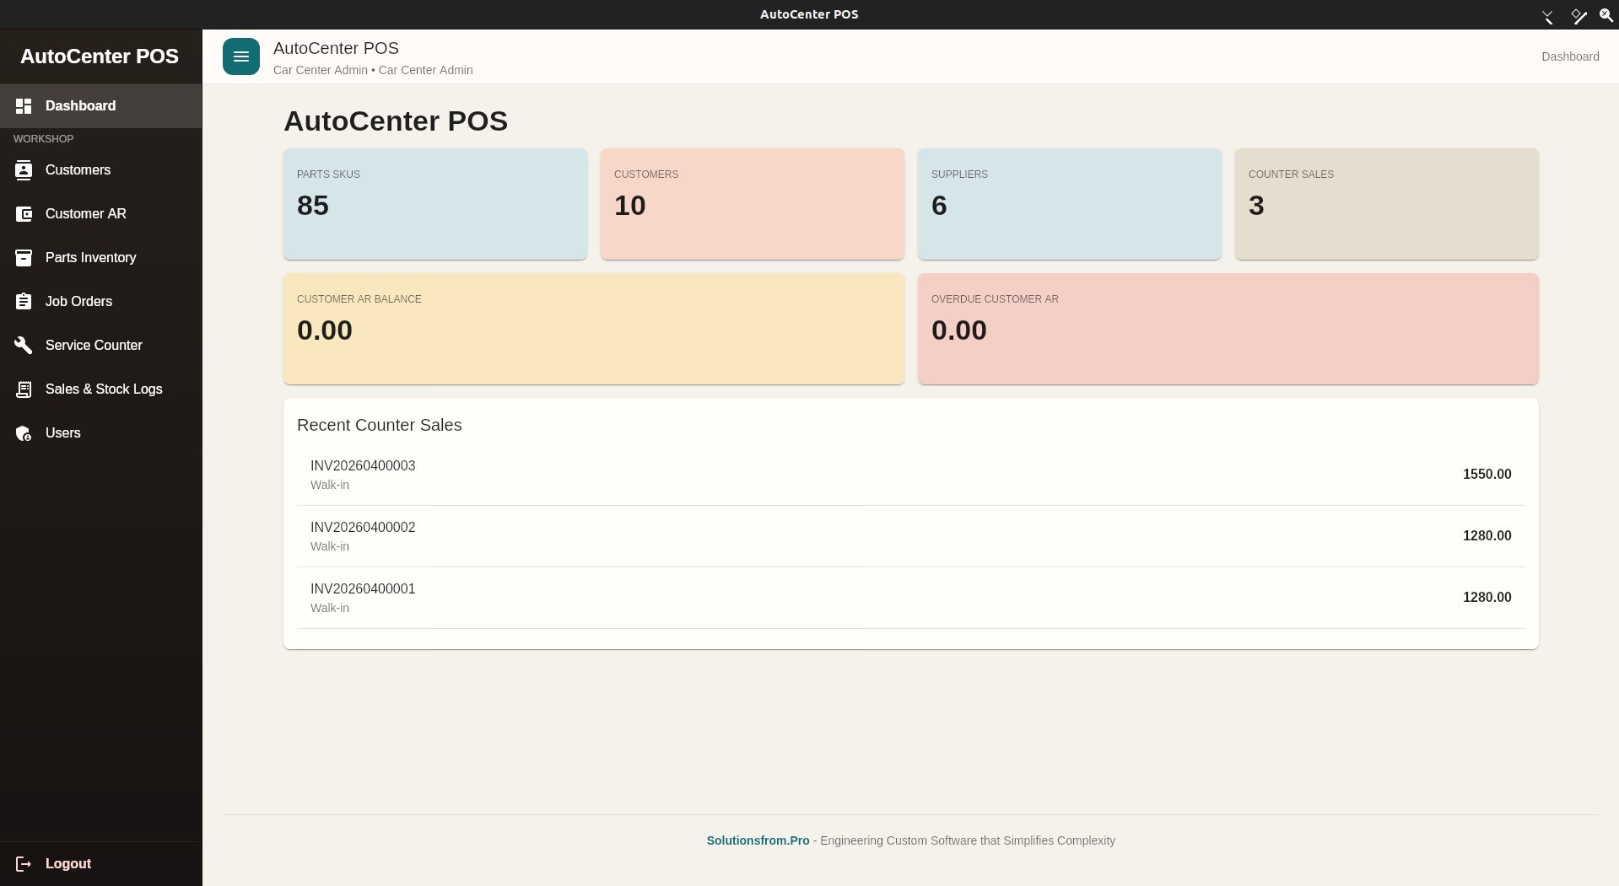The height and width of the screenshot is (886, 1619).
Task: Click Walk-in under INV20260400001
Action: point(330,609)
